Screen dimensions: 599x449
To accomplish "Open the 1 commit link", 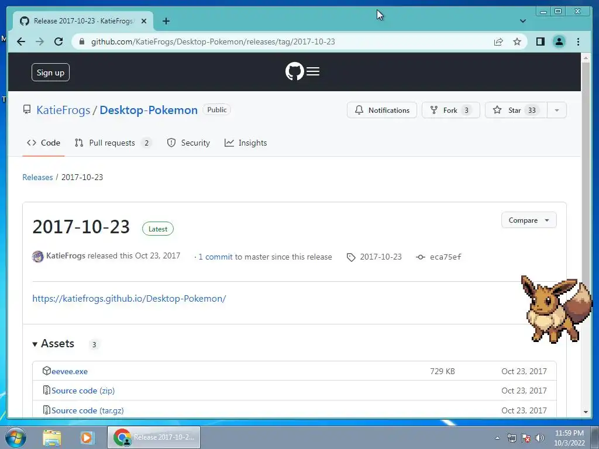I will pos(215,257).
